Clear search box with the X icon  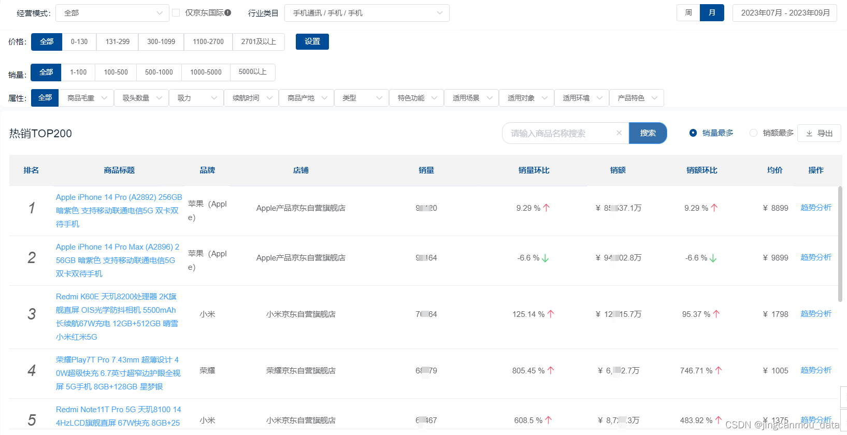click(619, 133)
